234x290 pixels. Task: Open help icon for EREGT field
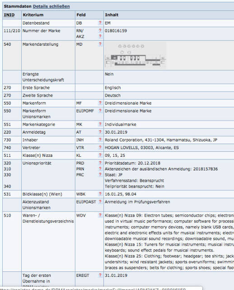[x=100, y=275]
